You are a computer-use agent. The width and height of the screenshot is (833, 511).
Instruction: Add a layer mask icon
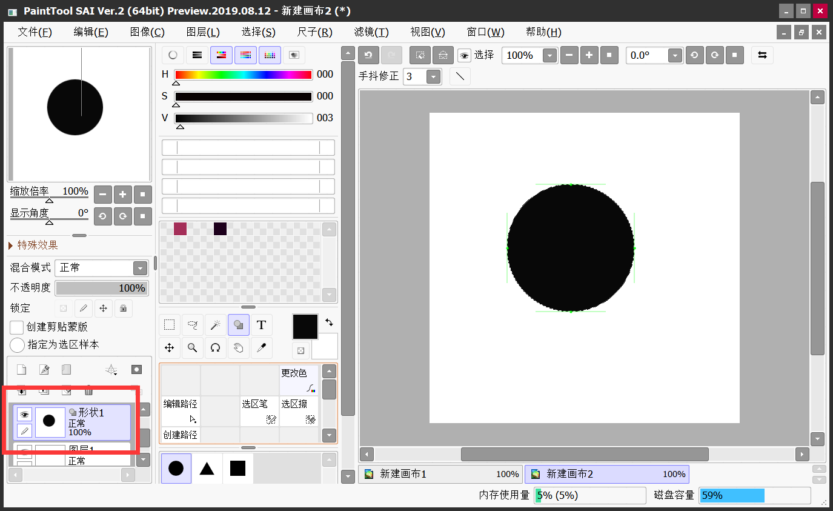coord(137,369)
